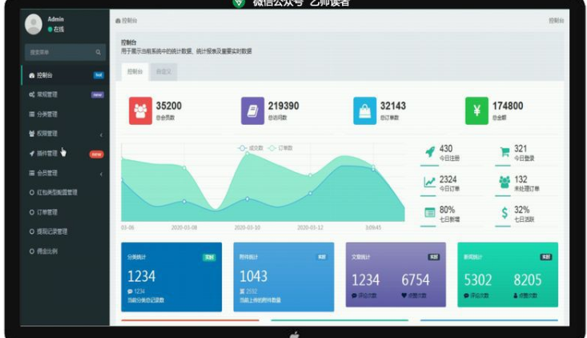Click the Admin avatar picture

click(x=34, y=24)
